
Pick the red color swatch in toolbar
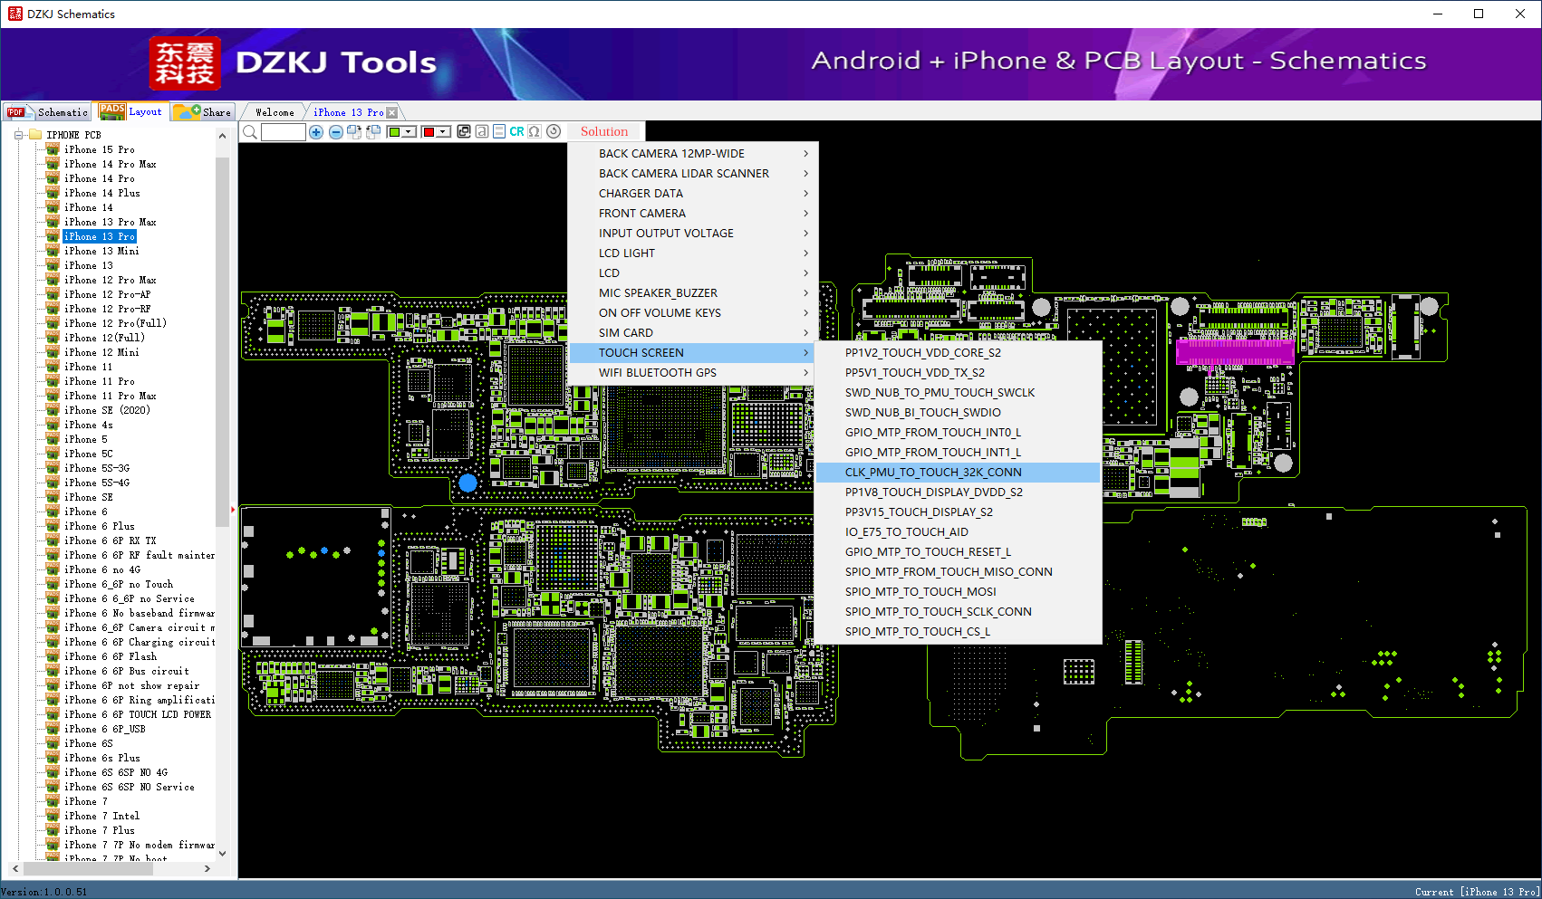(x=429, y=132)
